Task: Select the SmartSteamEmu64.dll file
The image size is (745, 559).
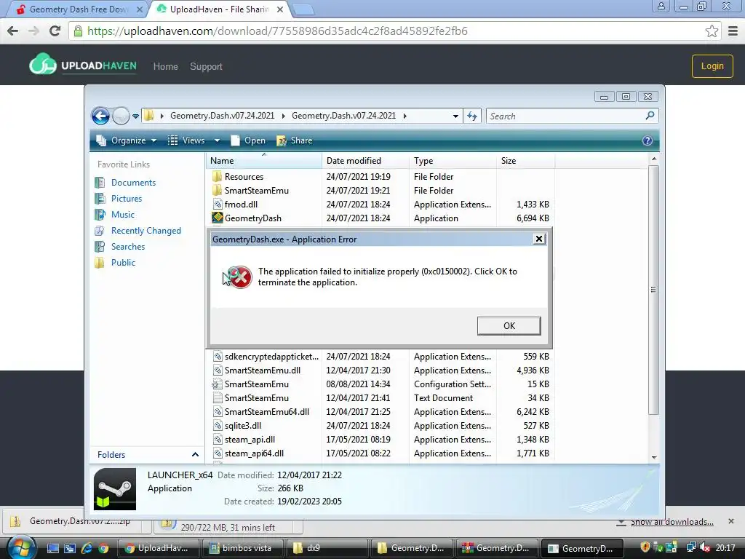Action: tap(380, 412)
